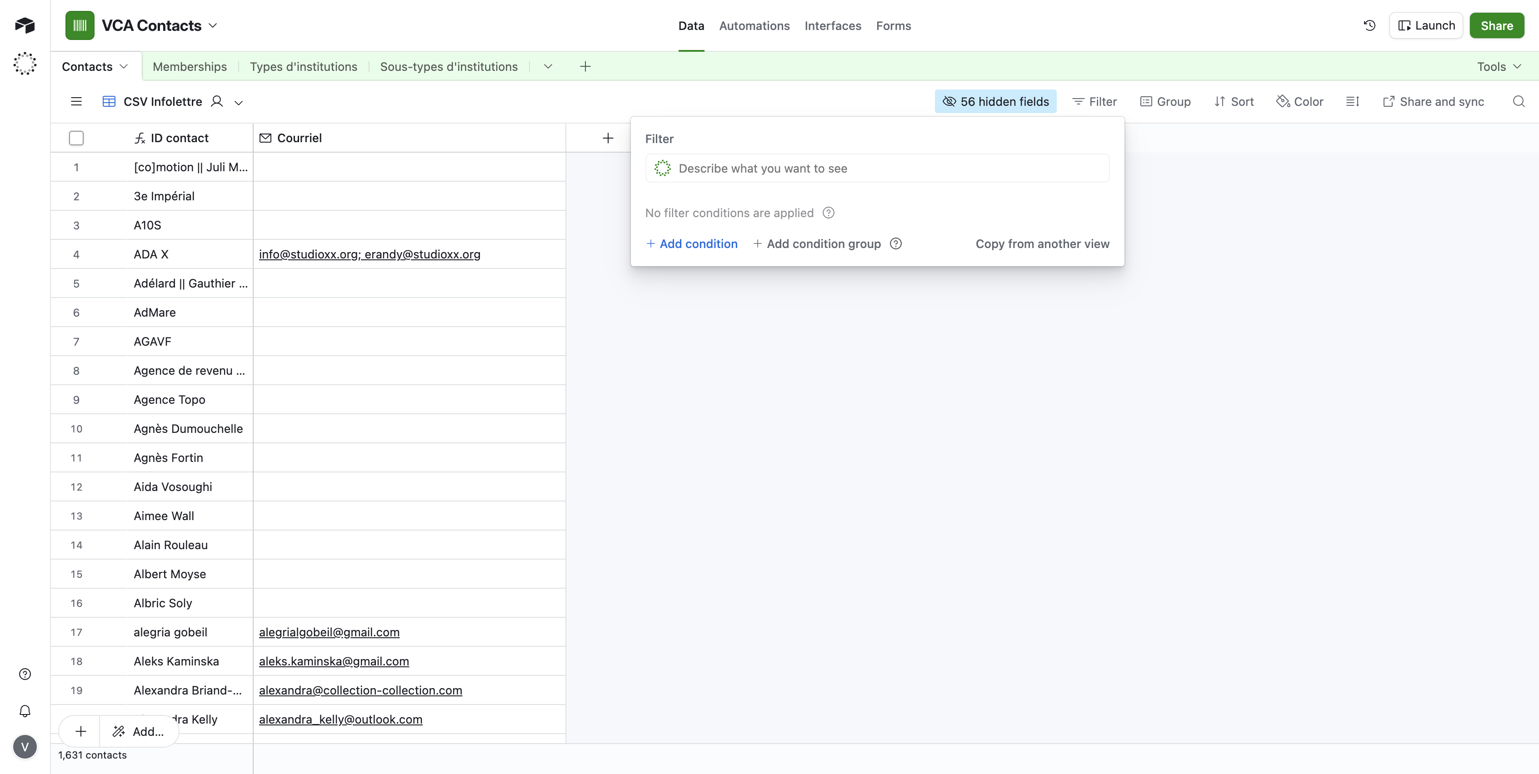Check the select-all rows checkbox
Screen dimensions: 1539x774
pyautogui.click(x=76, y=138)
